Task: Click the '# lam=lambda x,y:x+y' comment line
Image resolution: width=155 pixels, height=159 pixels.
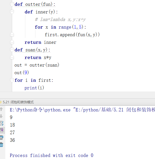Action: (60, 19)
